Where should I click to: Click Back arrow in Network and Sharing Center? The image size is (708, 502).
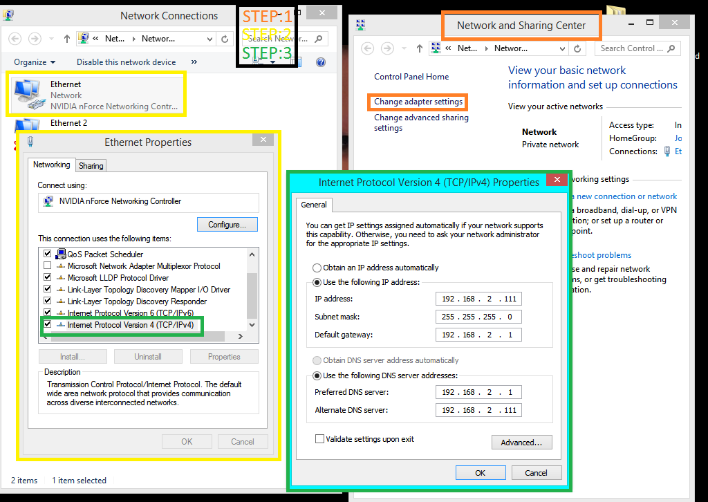pos(368,48)
